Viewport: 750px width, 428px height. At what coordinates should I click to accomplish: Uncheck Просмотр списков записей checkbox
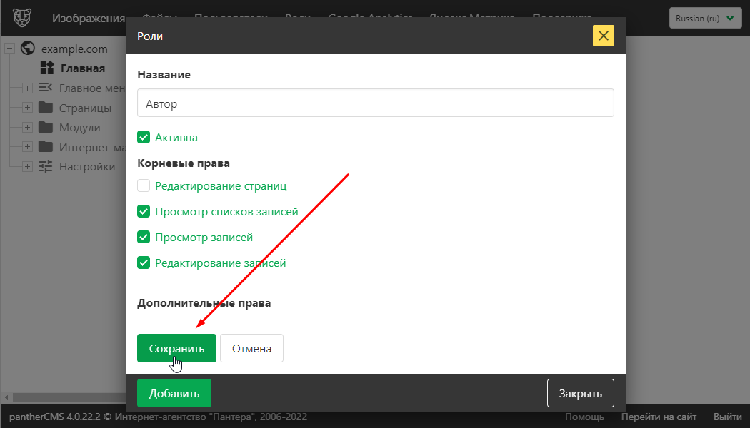tap(144, 211)
